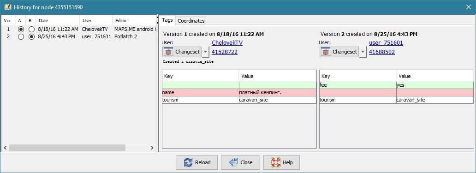Click the Close button at the bottom
The width and height of the screenshot is (476, 173).
(241, 162)
